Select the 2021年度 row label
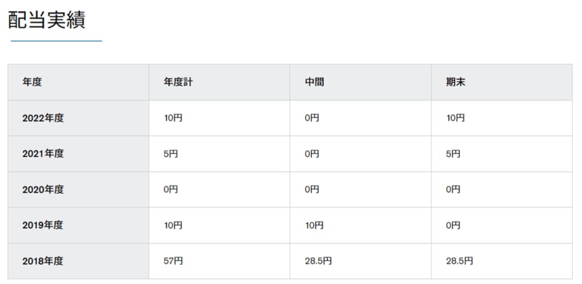This screenshot has height=284, width=582. pos(43,153)
